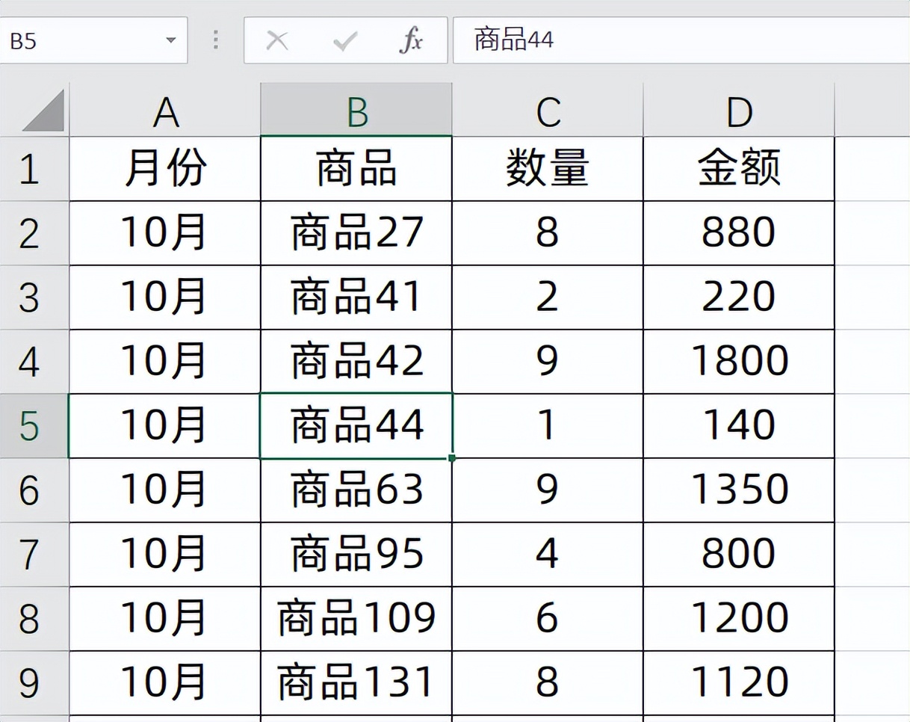Select column D header
Image resolution: width=910 pixels, height=722 pixels.
pyautogui.click(x=739, y=111)
